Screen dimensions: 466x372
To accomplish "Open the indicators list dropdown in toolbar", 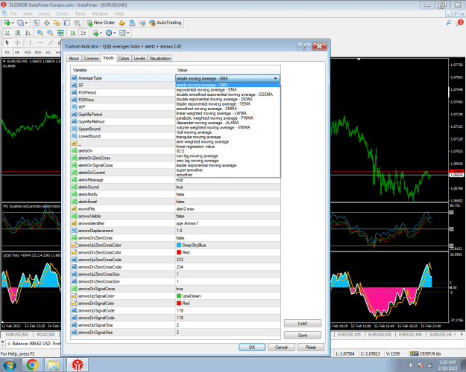I will pos(97,33).
